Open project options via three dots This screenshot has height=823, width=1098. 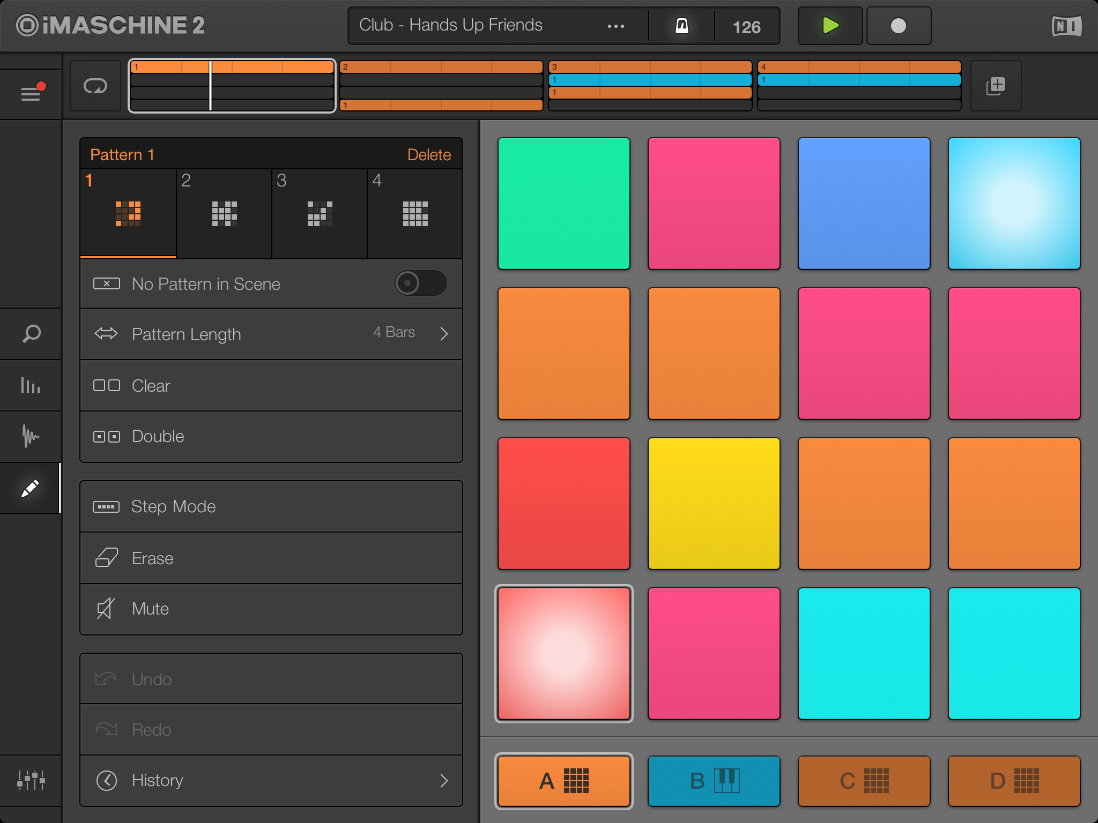pyautogui.click(x=615, y=26)
